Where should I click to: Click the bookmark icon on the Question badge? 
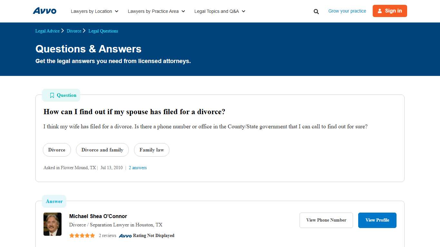pos(52,95)
